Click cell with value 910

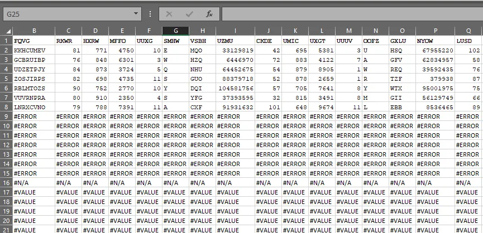coord(95,98)
